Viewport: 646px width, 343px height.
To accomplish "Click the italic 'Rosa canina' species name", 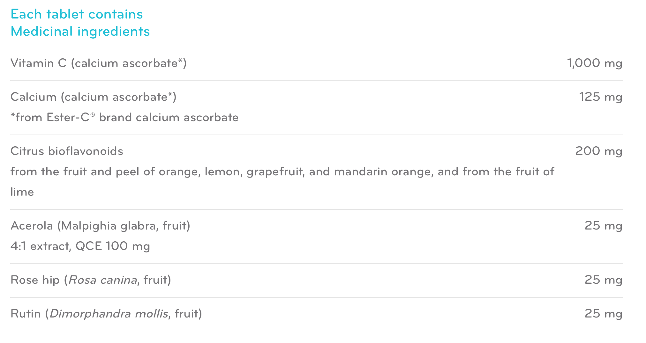I will click(x=102, y=280).
